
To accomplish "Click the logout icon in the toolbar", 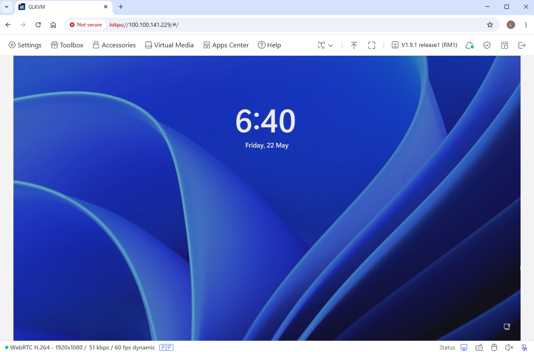I will coord(522,45).
